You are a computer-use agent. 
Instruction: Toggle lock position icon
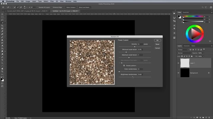(x=187, y=56)
